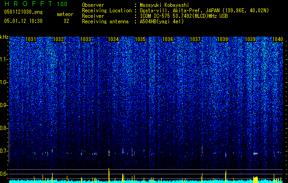Click the tall red echo near 1037
The height and width of the screenshot is (183, 288).
(x=202, y=151)
